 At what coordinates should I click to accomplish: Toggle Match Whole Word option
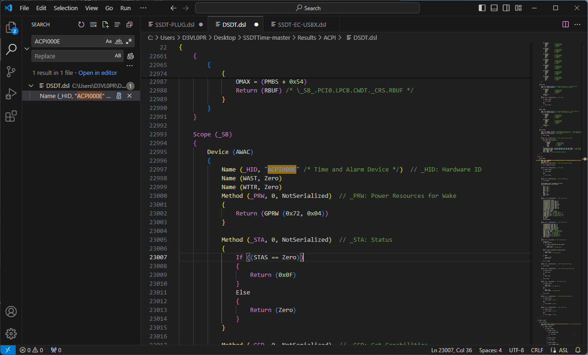pyautogui.click(x=119, y=41)
